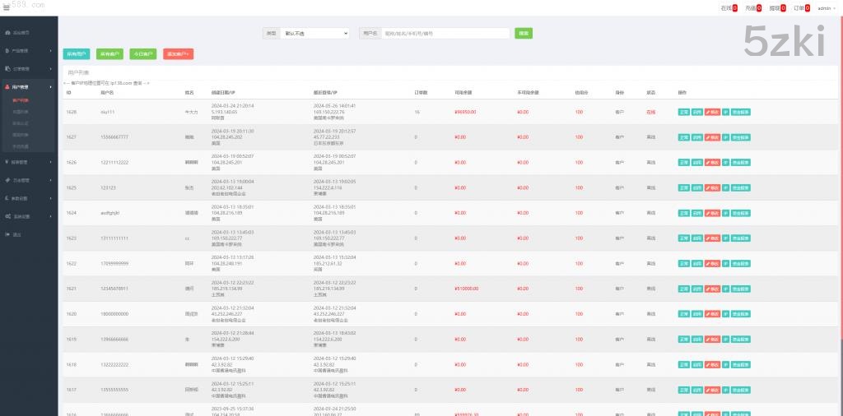The image size is (843, 416).
Task: Click the red 修改 pencil button for user 1626
Action: [713, 162]
